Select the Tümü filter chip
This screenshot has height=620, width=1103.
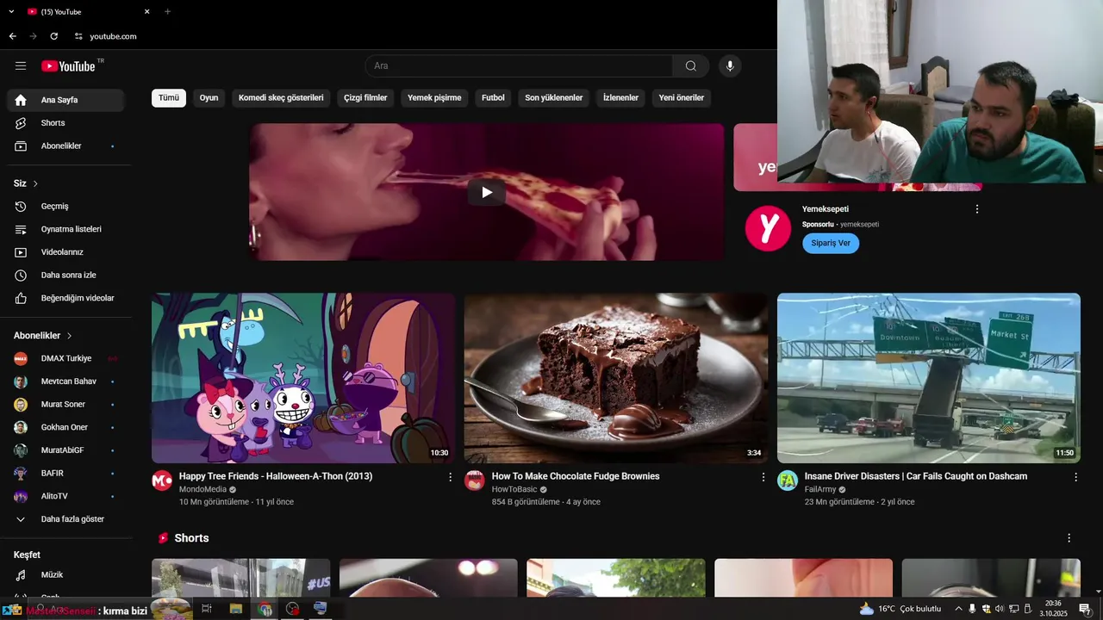pyautogui.click(x=169, y=98)
